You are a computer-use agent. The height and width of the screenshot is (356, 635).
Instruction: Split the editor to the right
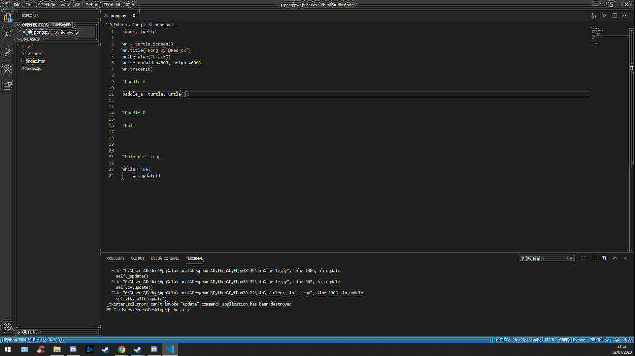615,15
